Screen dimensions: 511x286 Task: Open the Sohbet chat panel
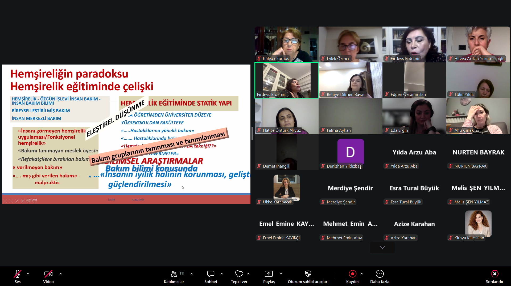[211, 276]
